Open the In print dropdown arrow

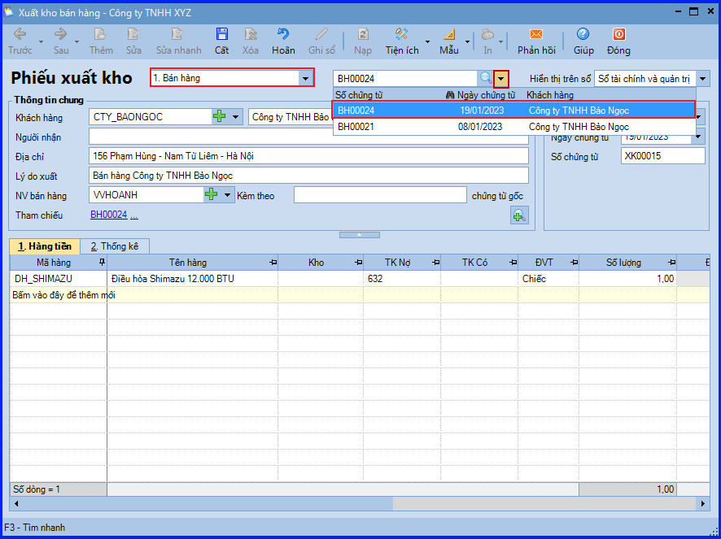pos(500,41)
